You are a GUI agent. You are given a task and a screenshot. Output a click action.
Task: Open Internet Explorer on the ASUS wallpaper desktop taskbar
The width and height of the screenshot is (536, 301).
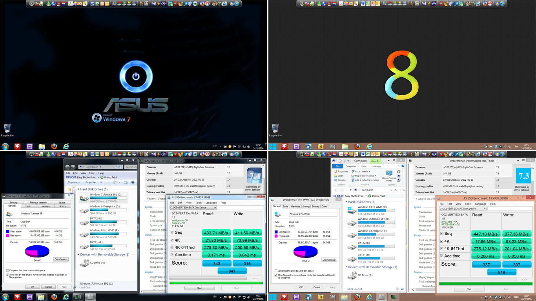[66, 146]
